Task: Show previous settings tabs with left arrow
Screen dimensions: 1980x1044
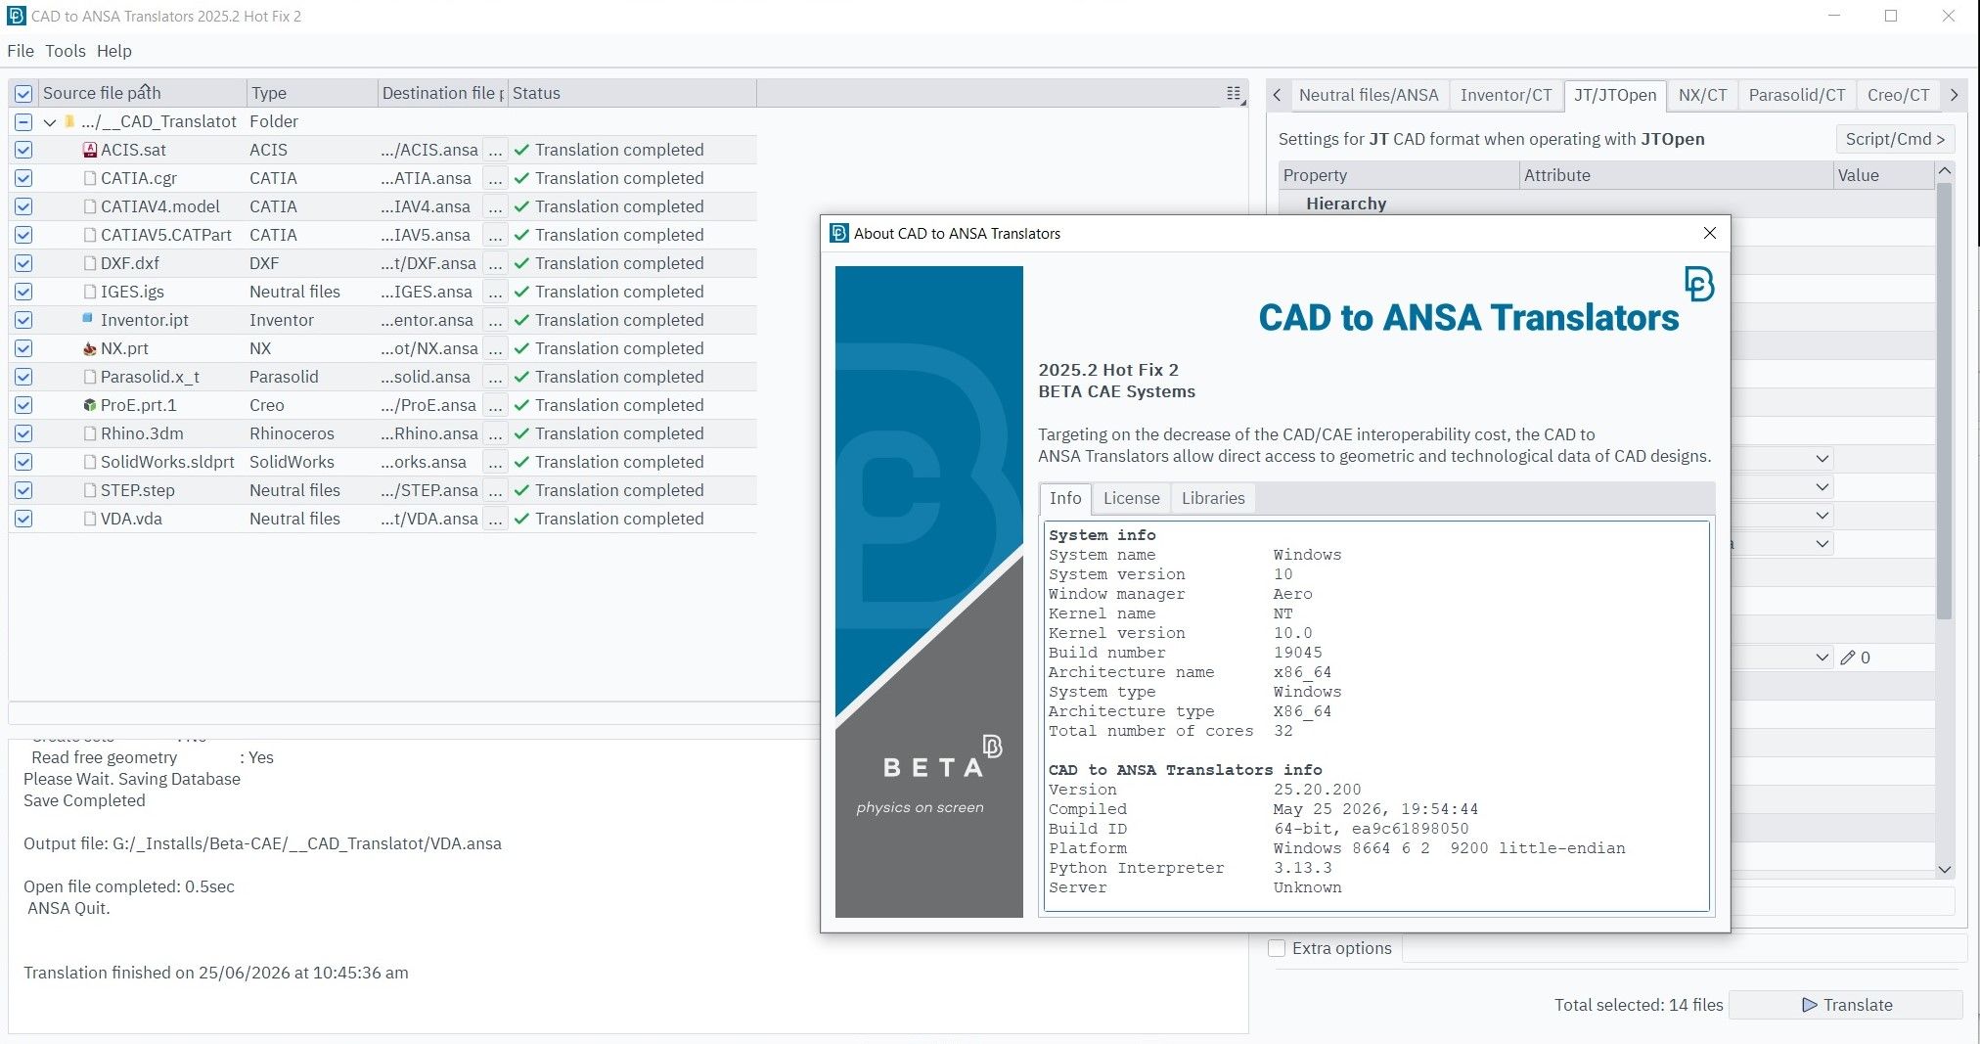Action: click(x=1277, y=95)
